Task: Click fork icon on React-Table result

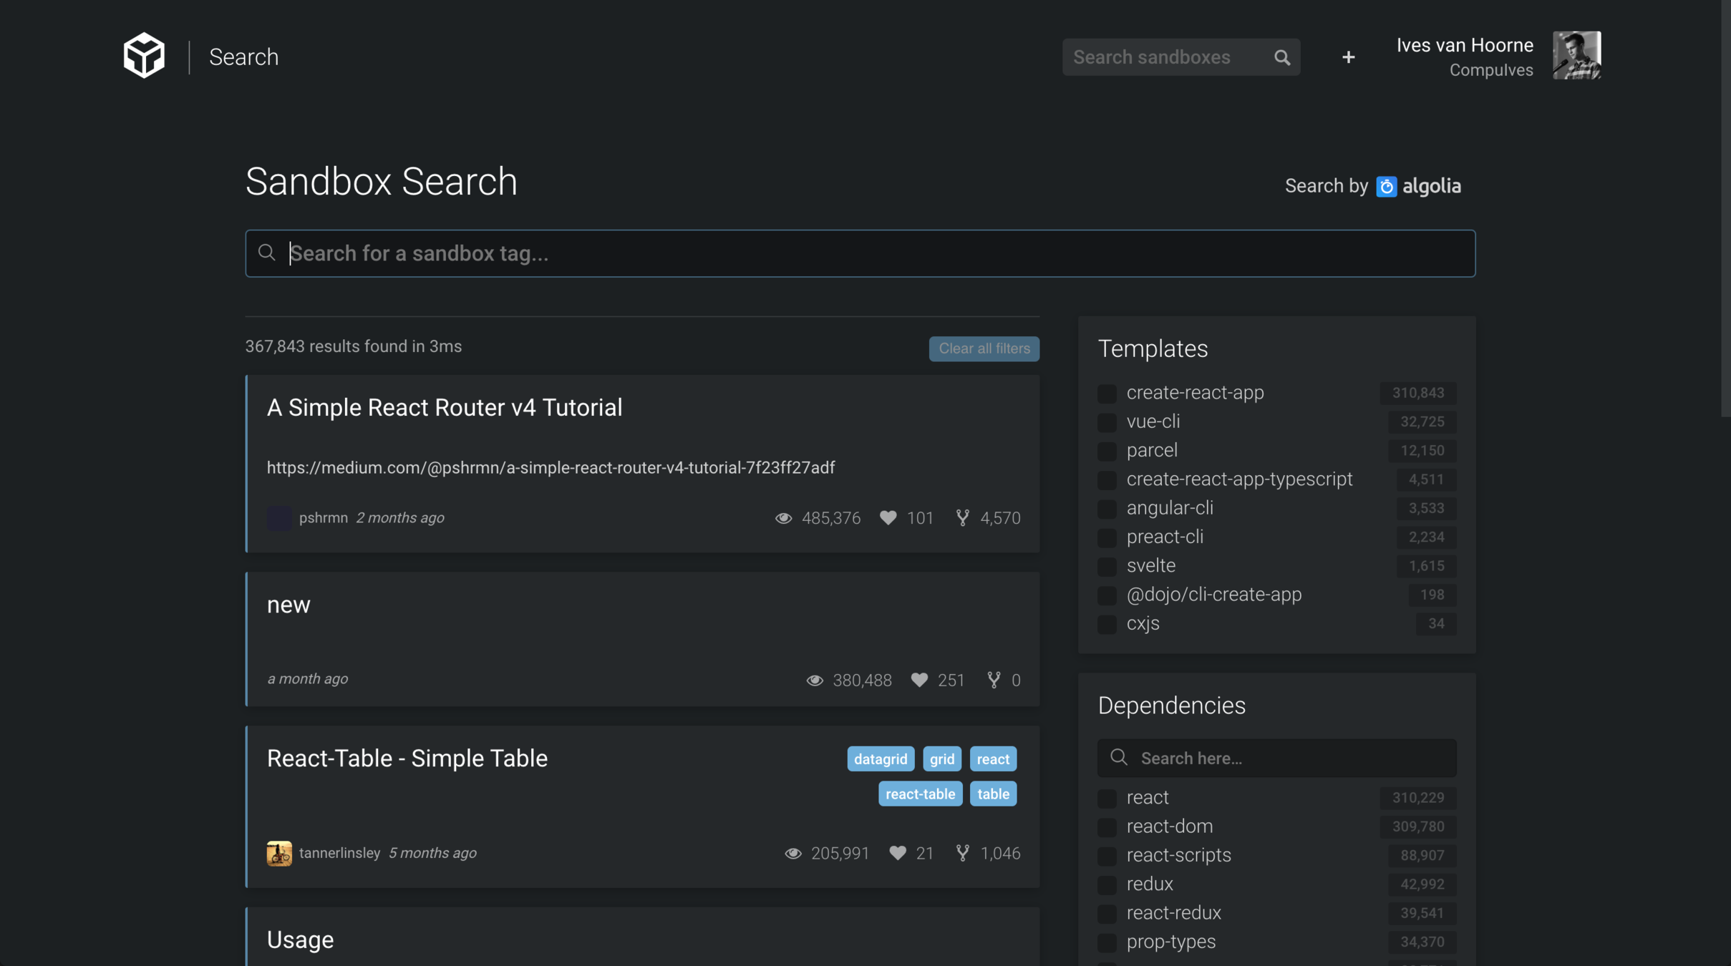Action: 963,853
